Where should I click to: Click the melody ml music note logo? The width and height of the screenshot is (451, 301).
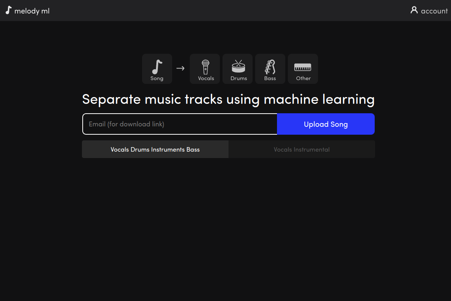(x=8, y=11)
